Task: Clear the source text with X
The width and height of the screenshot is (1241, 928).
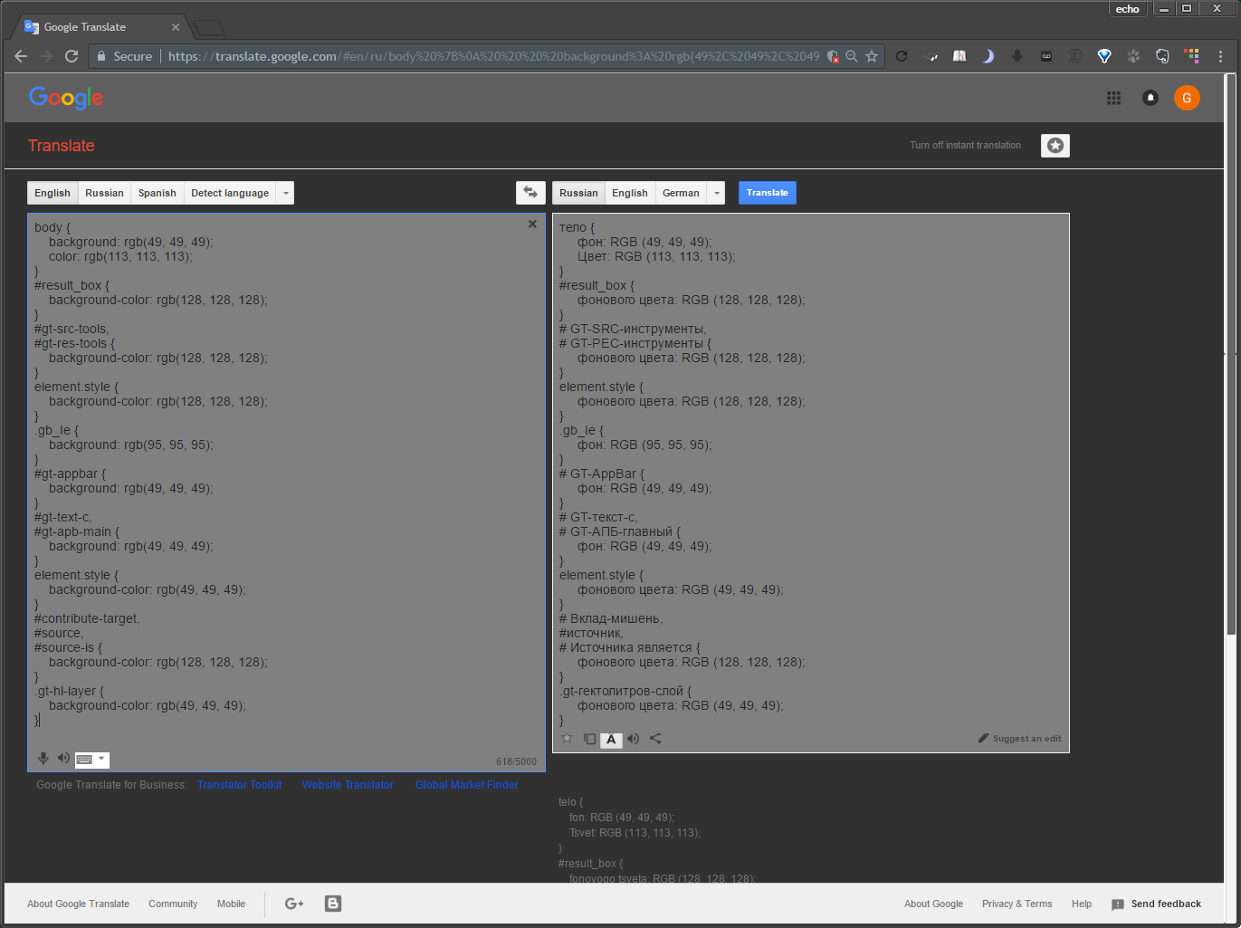Action: [x=532, y=224]
